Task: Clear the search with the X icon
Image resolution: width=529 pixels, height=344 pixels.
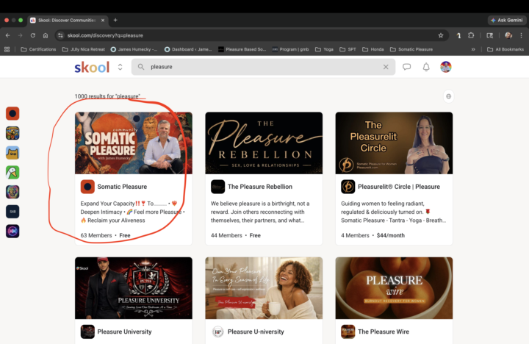Action: pyautogui.click(x=386, y=67)
